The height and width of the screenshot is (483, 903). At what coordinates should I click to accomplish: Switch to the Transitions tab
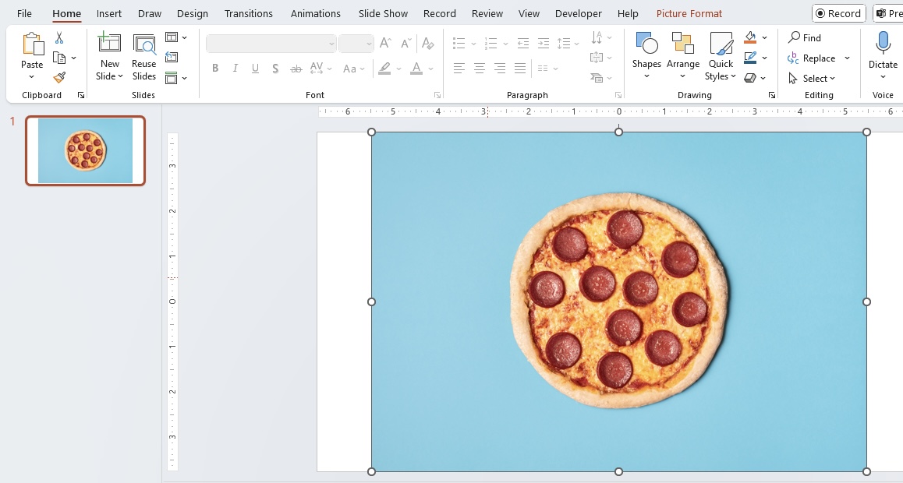(x=248, y=13)
